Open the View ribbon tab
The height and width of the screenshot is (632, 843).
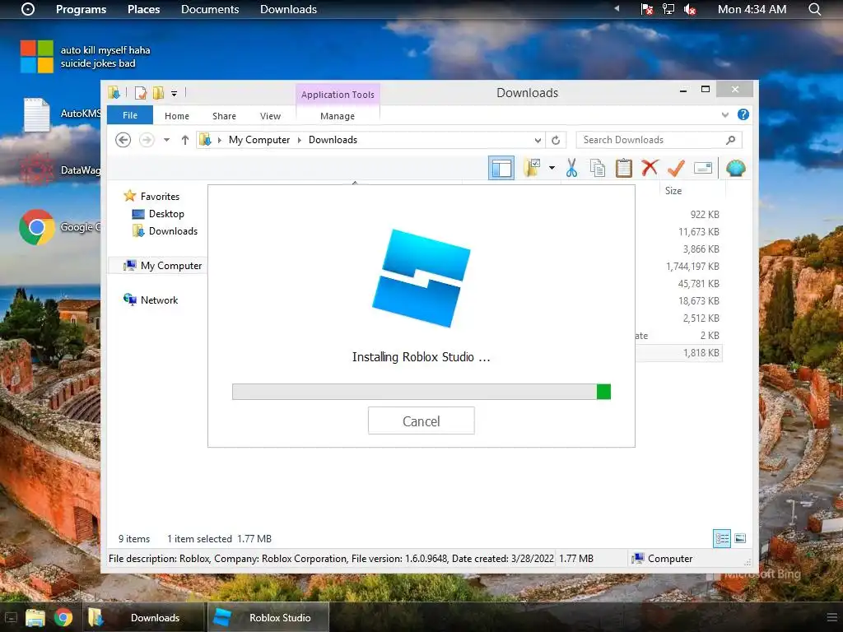tap(270, 115)
